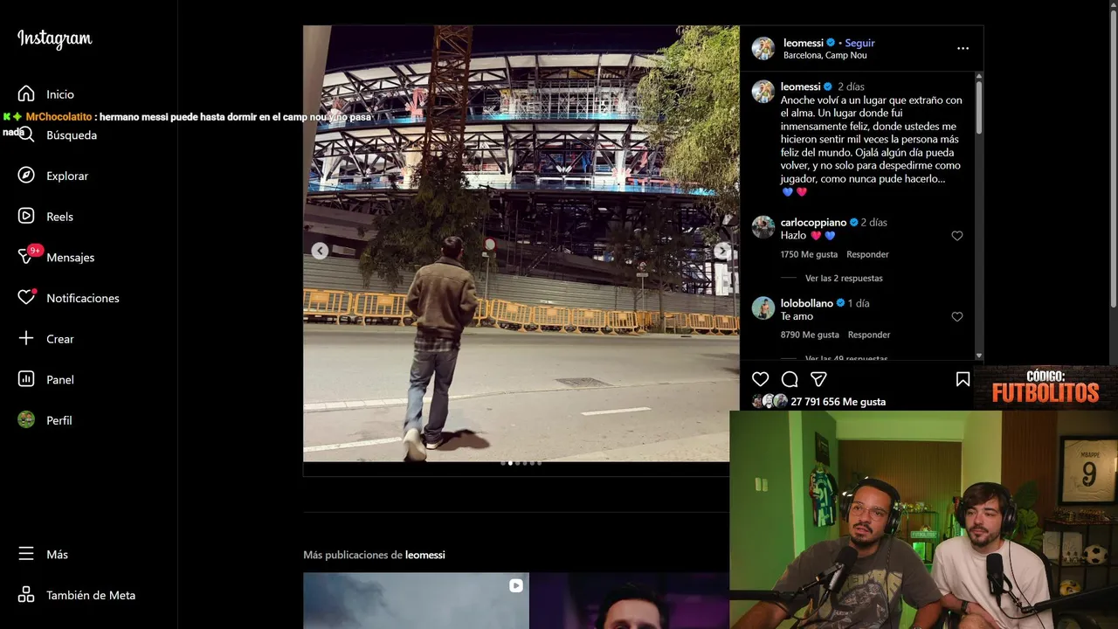Viewport: 1118px width, 629px height.
Task: Click the Búsqueda magnifier icon
Action: click(x=26, y=135)
